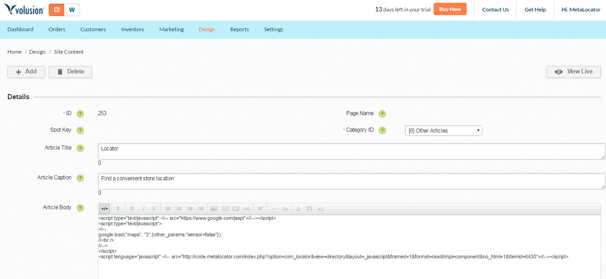Screen dimensions: 606x279
Task: Open the Hi, MetaLocator account menu
Action: click(x=581, y=10)
